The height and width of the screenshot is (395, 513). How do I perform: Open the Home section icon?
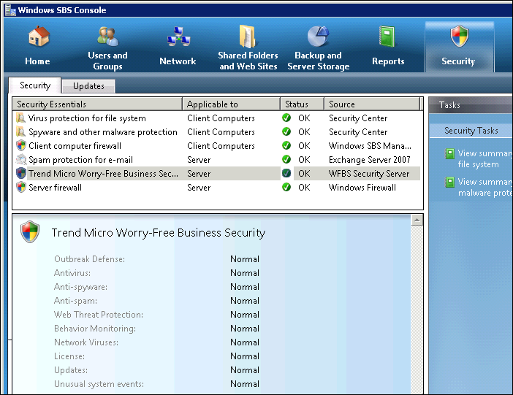(x=39, y=37)
